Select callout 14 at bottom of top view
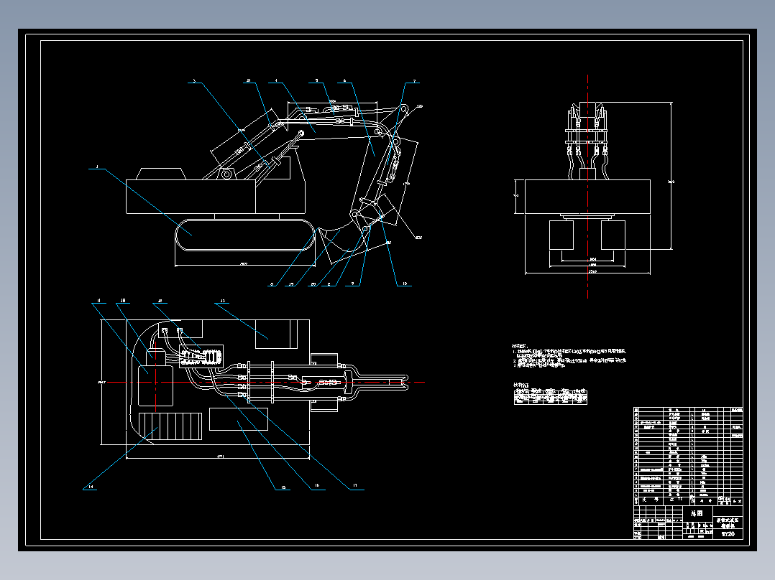The width and height of the screenshot is (775, 580). (91, 486)
